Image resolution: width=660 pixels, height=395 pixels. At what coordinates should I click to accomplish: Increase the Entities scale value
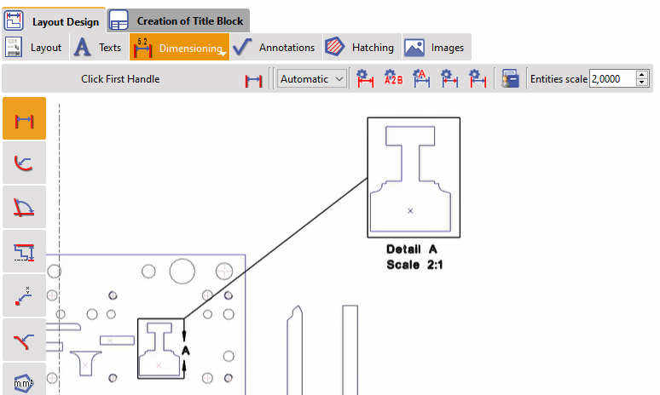[642, 75]
